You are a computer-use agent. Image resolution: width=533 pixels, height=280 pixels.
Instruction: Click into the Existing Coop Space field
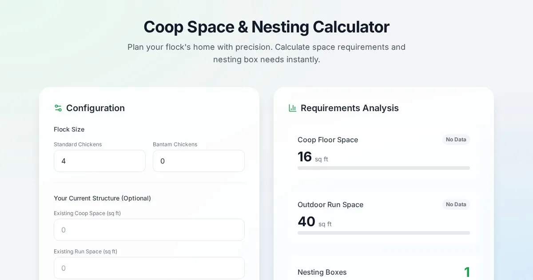click(149, 230)
